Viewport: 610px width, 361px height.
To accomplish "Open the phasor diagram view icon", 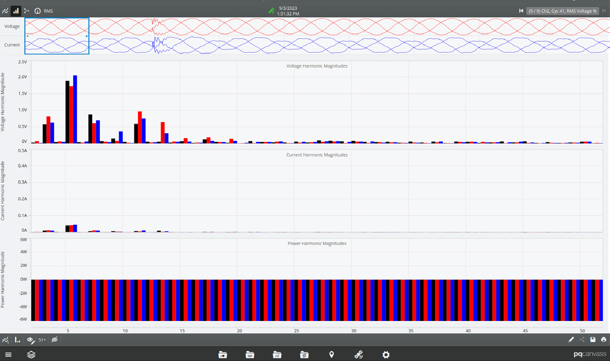I will [27, 11].
